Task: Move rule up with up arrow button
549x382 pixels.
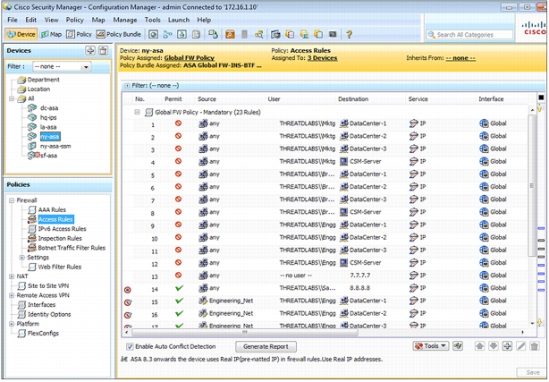Action: [479, 346]
